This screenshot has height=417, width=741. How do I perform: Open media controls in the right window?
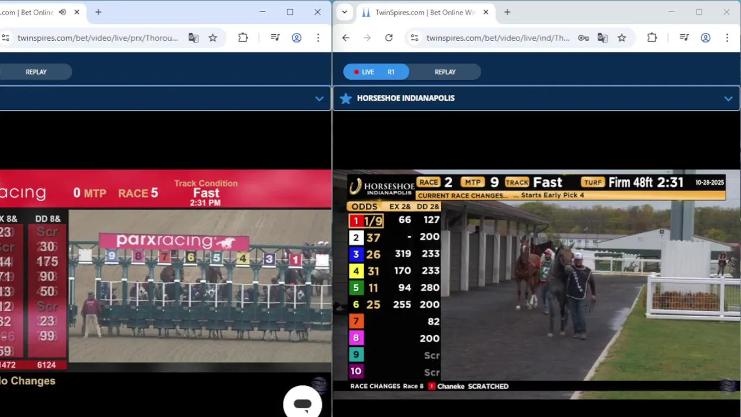click(x=684, y=38)
